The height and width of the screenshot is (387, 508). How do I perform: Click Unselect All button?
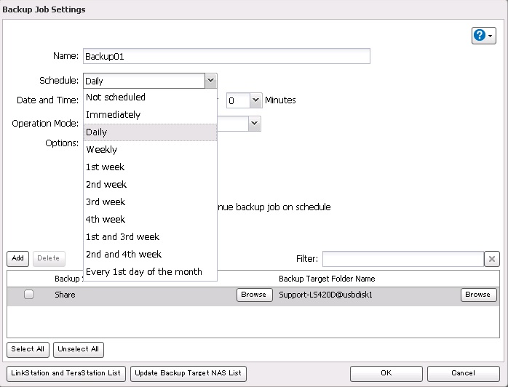(x=79, y=349)
